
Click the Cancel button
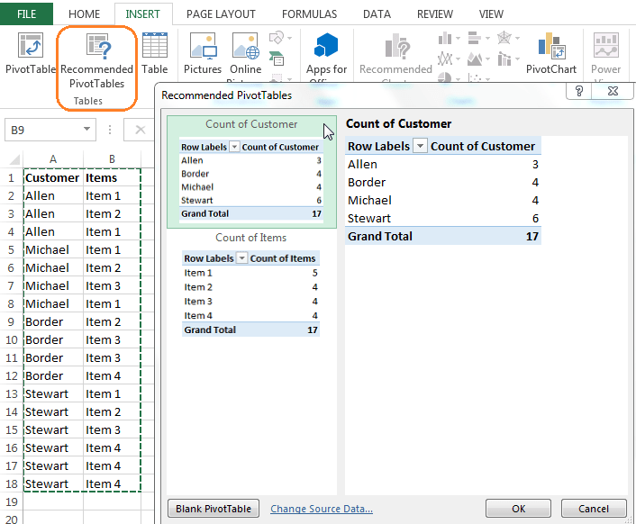tap(594, 509)
